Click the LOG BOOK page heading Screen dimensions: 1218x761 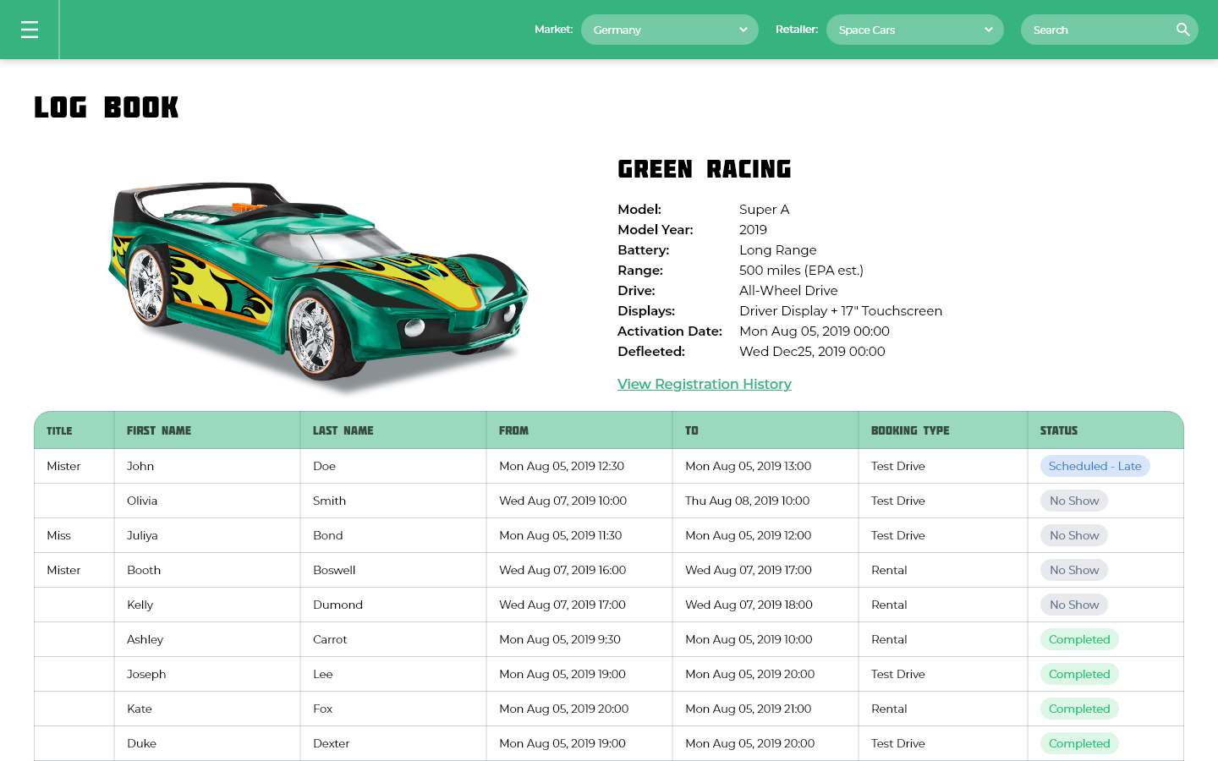point(106,107)
